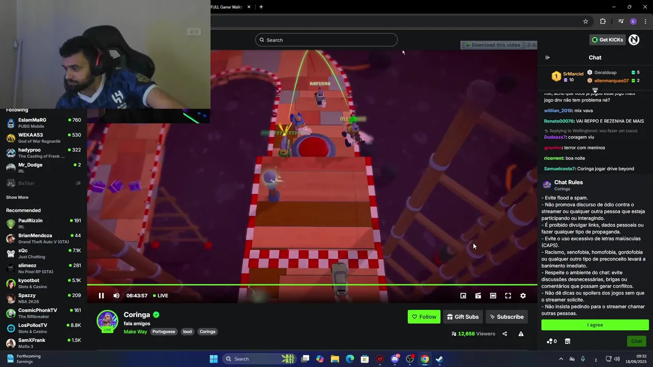Screen dimensions: 653x367
Task: Open Chrome media controls icon
Action: [x=620, y=21]
